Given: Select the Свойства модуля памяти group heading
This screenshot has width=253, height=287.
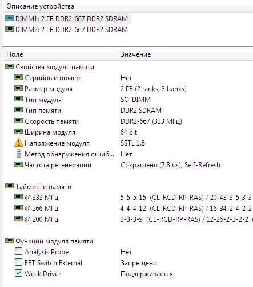Looking at the screenshot, I should (x=55, y=67).
